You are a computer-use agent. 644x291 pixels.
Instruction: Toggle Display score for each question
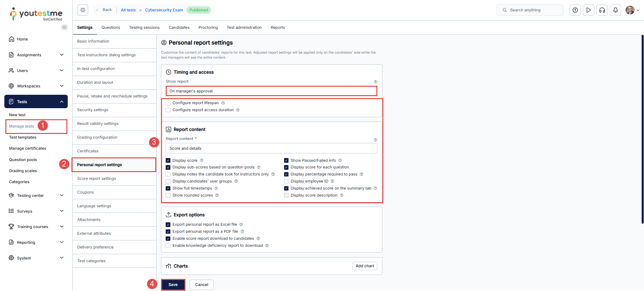pos(286,167)
